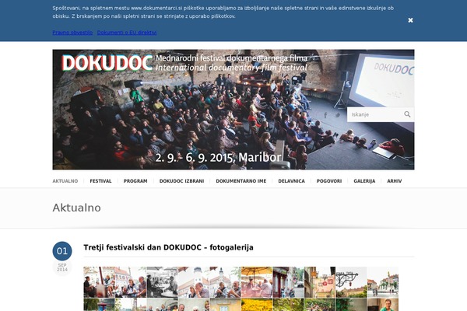The height and width of the screenshot is (311, 467).
Task: Open the last top-row thumbnail of town square
Action: [383, 282]
